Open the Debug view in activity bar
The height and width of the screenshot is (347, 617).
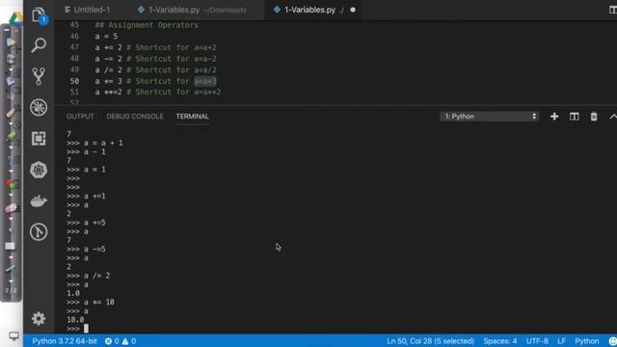coord(39,107)
